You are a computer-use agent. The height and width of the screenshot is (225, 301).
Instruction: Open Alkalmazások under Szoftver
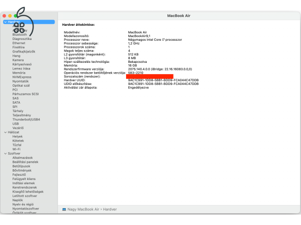[x=23, y=157]
